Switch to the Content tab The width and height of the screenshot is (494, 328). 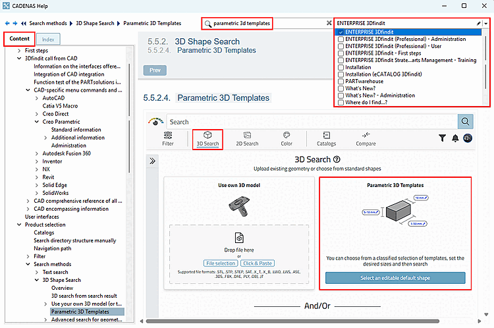19,39
